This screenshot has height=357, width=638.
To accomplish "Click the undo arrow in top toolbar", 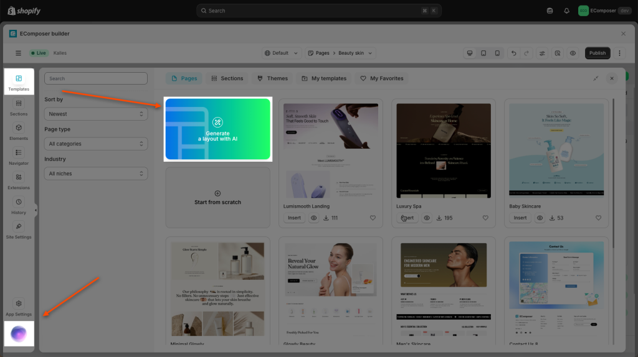I will [x=513, y=53].
